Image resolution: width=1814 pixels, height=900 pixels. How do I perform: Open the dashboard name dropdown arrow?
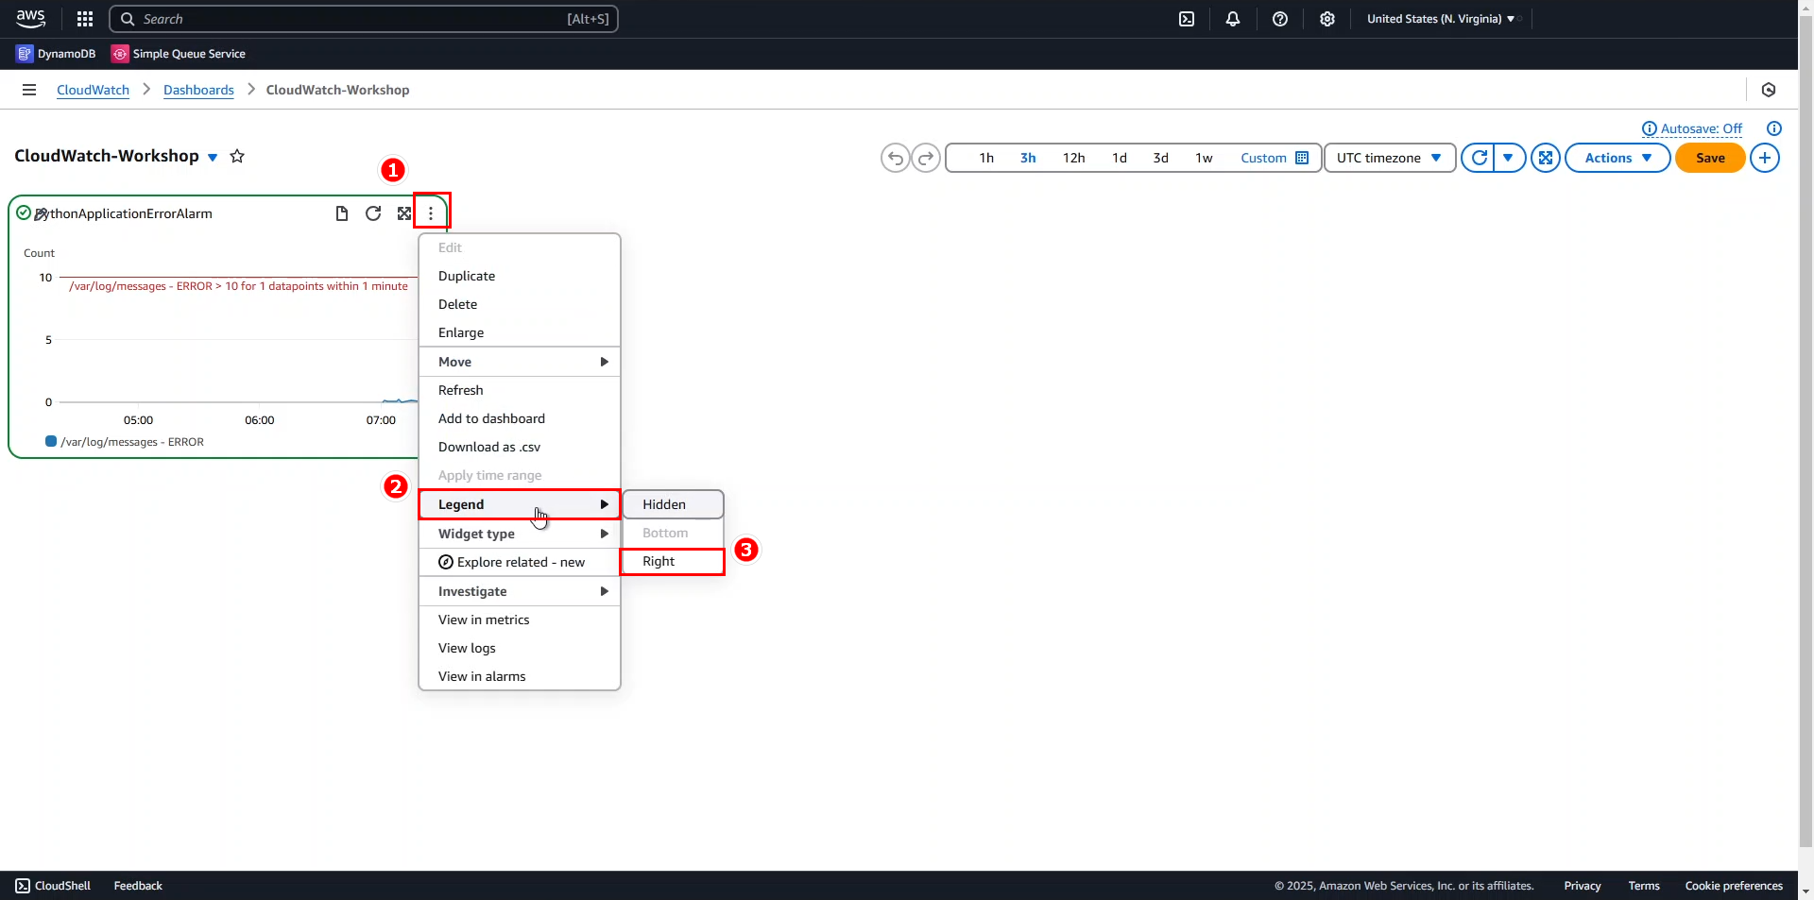point(213,158)
